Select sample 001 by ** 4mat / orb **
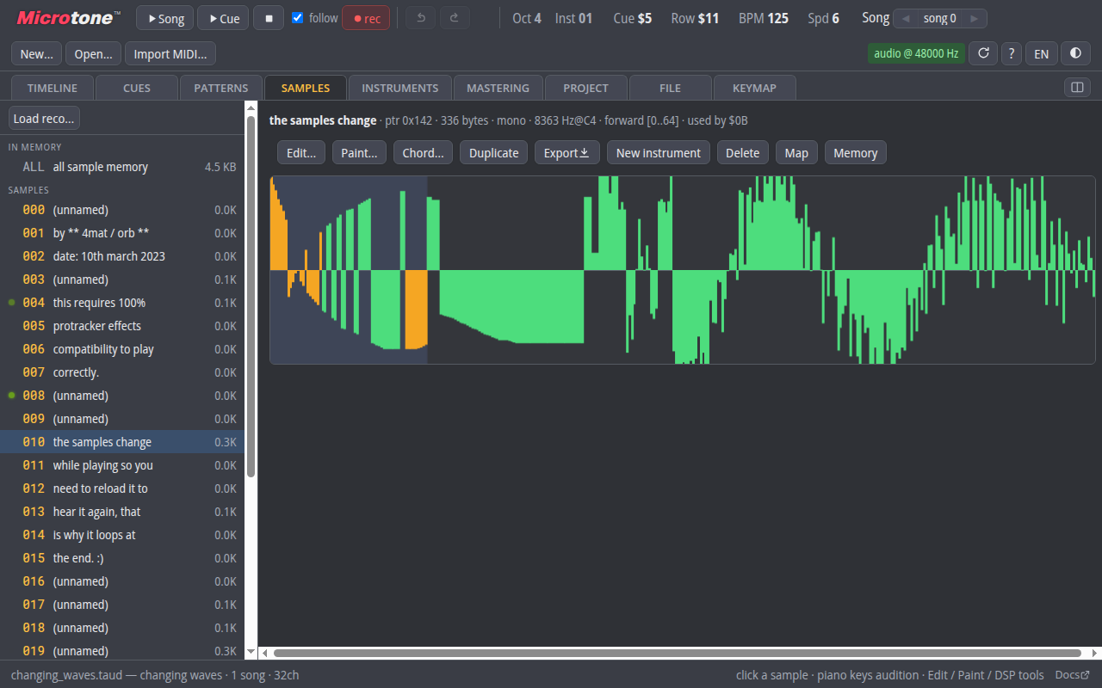 pyautogui.click(x=122, y=233)
